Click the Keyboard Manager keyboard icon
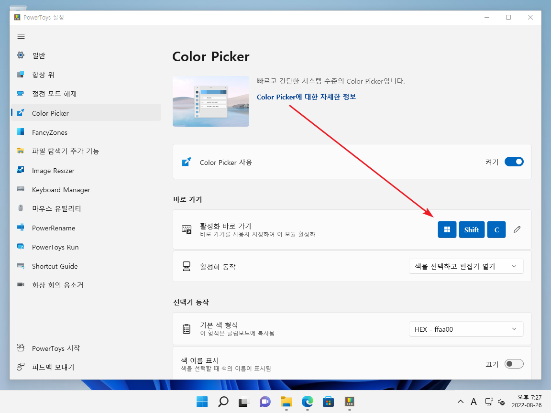The width and height of the screenshot is (551, 413). (x=21, y=189)
